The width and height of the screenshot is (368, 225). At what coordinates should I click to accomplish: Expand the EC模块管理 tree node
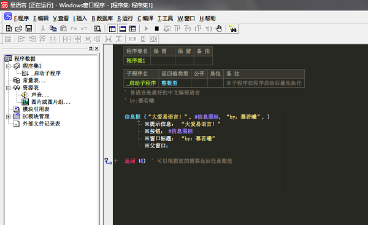click(x=8, y=117)
